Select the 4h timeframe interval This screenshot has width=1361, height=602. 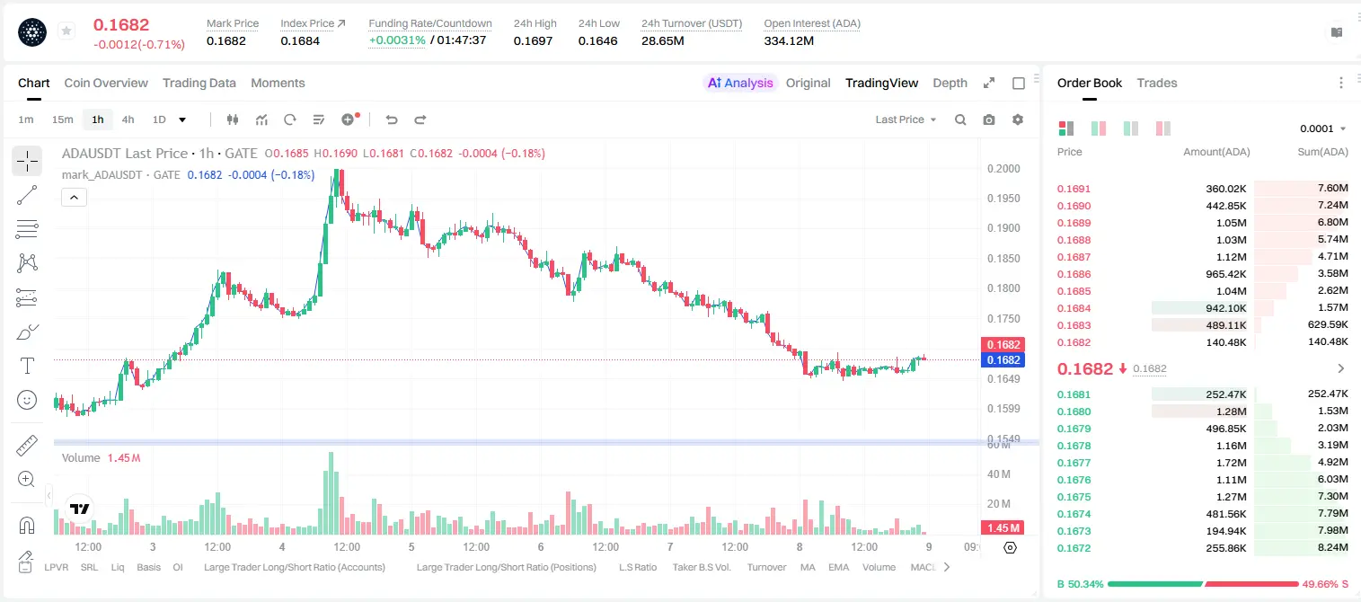(x=128, y=120)
